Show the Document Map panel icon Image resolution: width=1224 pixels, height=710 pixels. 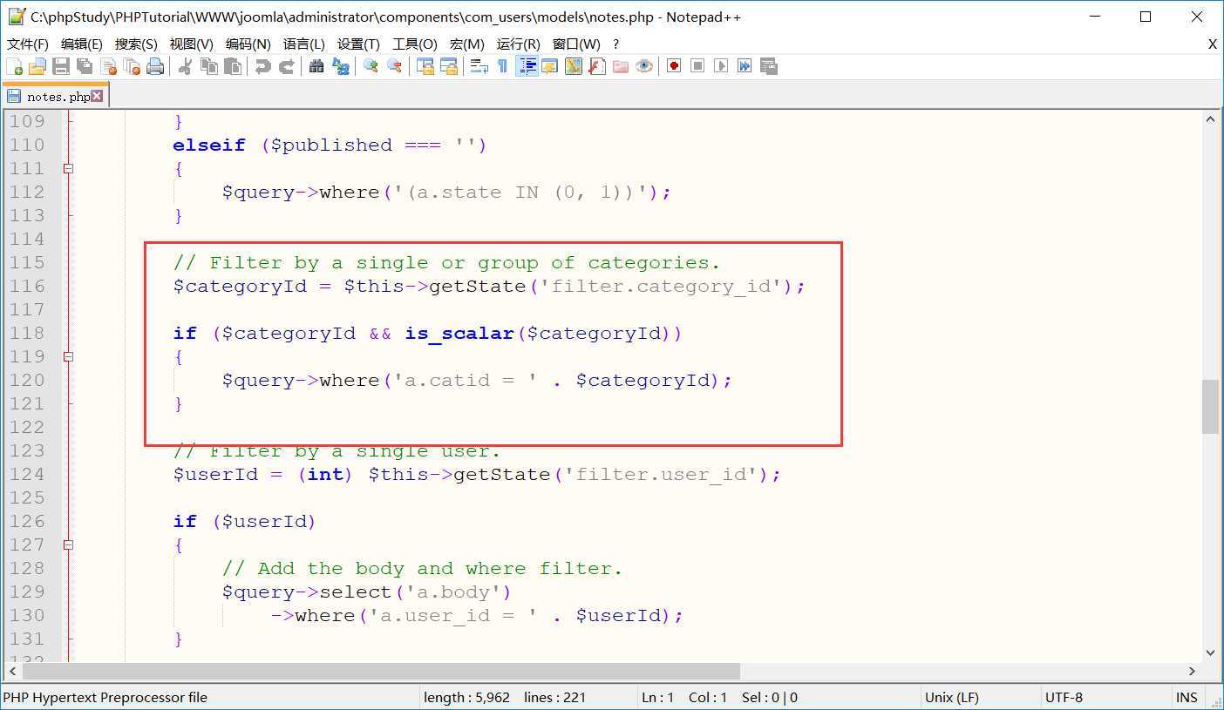pyautogui.click(x=573, y=66)
